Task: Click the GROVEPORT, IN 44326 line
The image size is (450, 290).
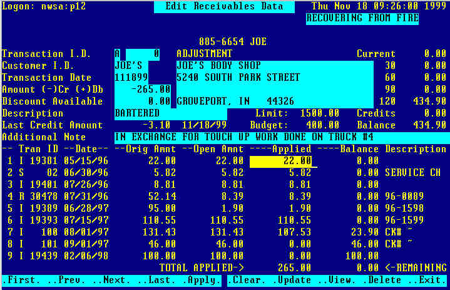Action: 235,101
